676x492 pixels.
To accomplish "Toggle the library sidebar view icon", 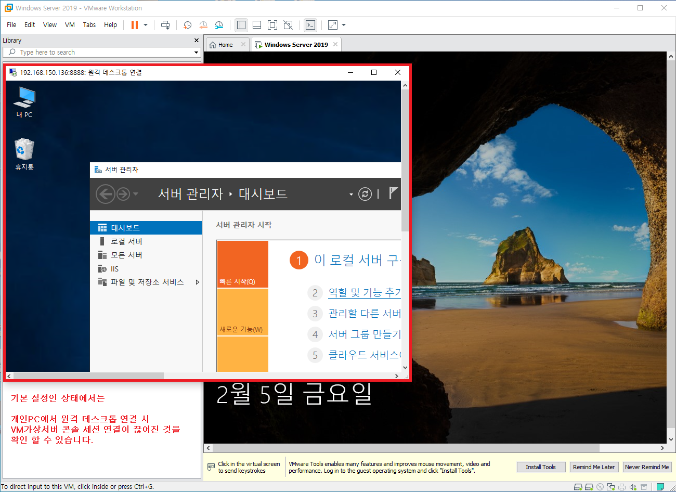I will (x=241, y=25).
